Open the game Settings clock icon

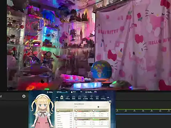coord(103,97)
